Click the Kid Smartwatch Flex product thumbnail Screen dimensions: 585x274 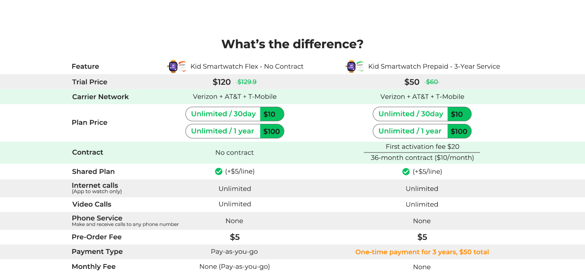click(177, 66)
